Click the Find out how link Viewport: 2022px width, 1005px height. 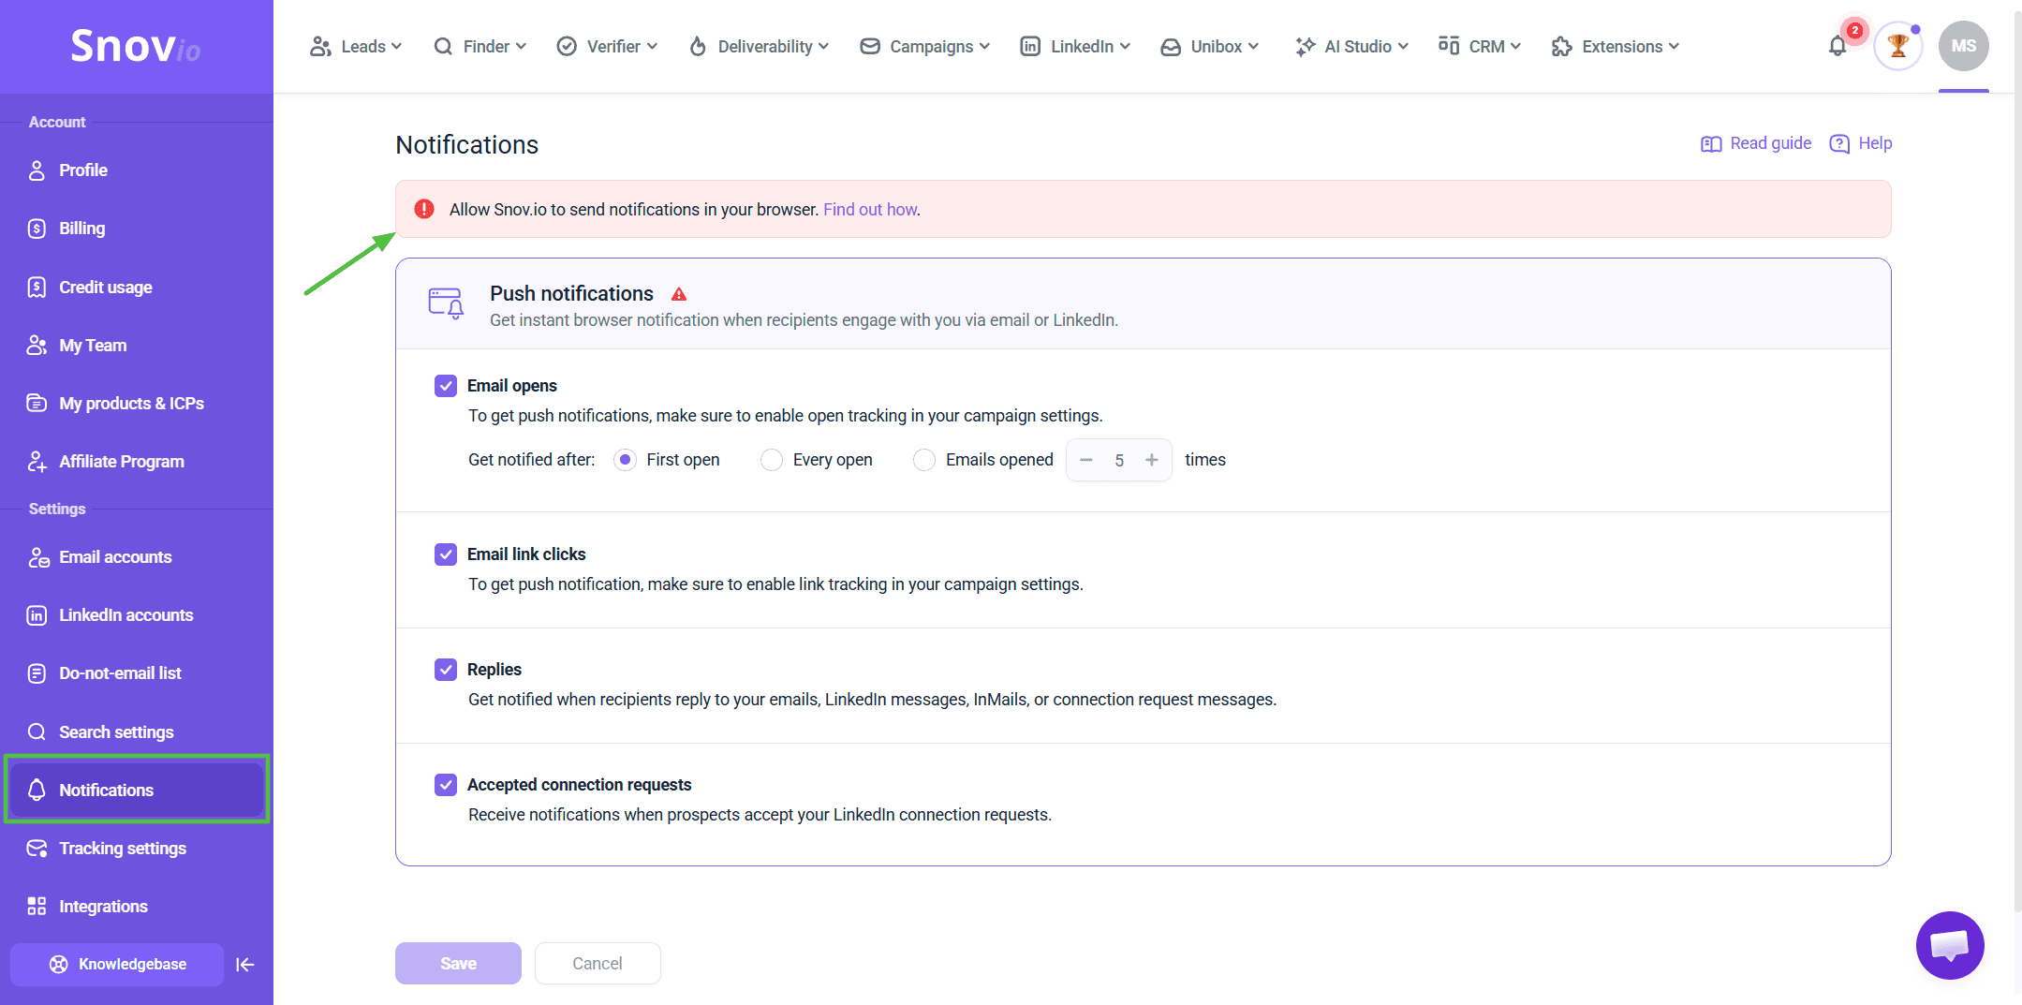tap(870, 210)
